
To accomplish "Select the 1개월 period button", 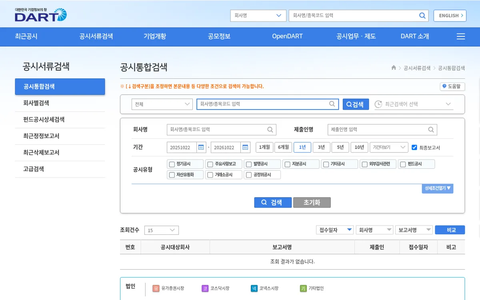I will (x=264, y=147).
